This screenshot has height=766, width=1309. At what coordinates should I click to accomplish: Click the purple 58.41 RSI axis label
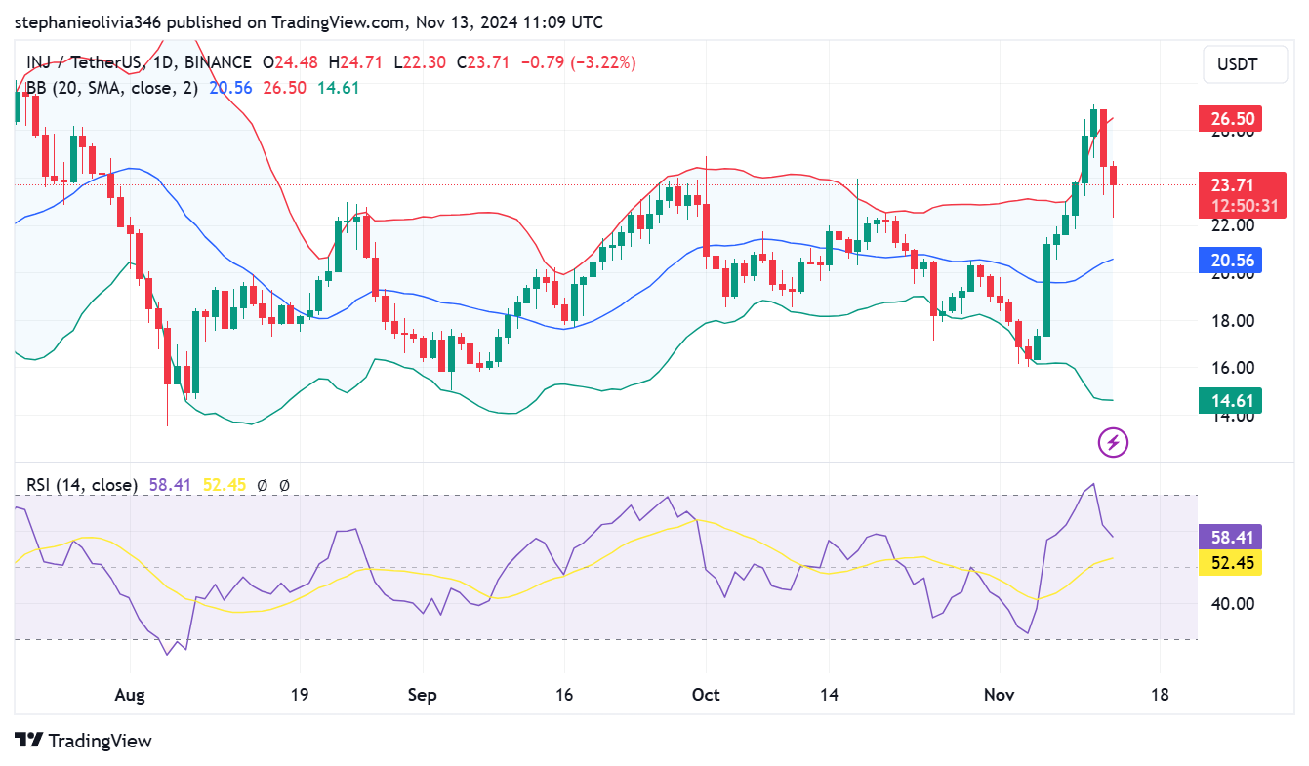click(1230, 537)
